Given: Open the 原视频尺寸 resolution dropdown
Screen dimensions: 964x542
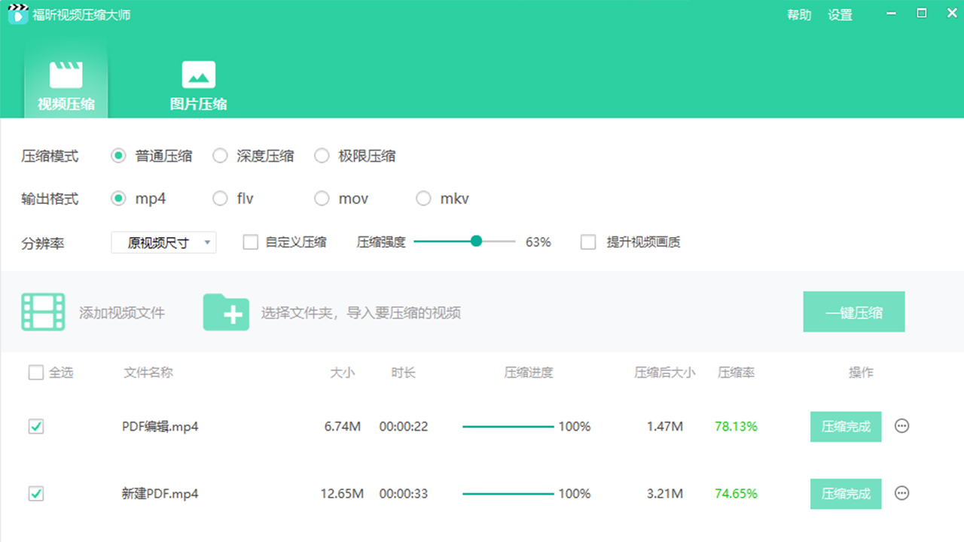Looking at the screenshot, I should coord(163,242).
